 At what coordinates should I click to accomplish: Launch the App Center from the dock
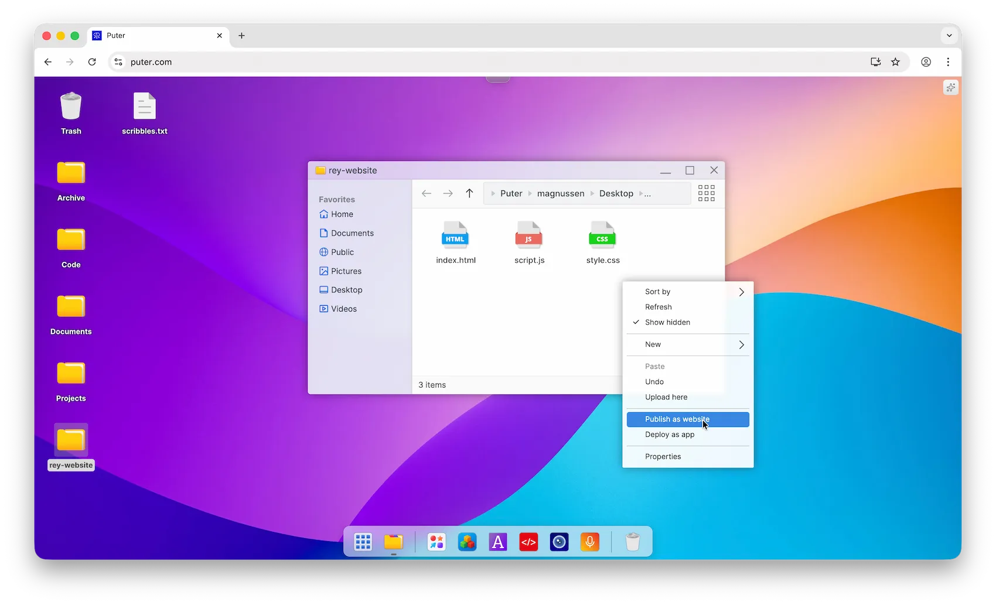(x=436, y=542)
